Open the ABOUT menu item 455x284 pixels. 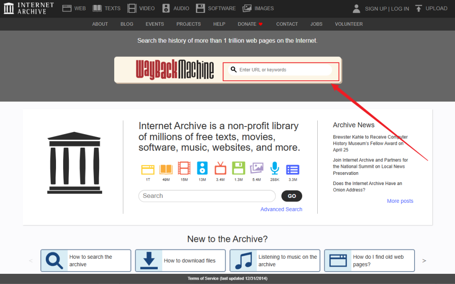coord(100,24)
